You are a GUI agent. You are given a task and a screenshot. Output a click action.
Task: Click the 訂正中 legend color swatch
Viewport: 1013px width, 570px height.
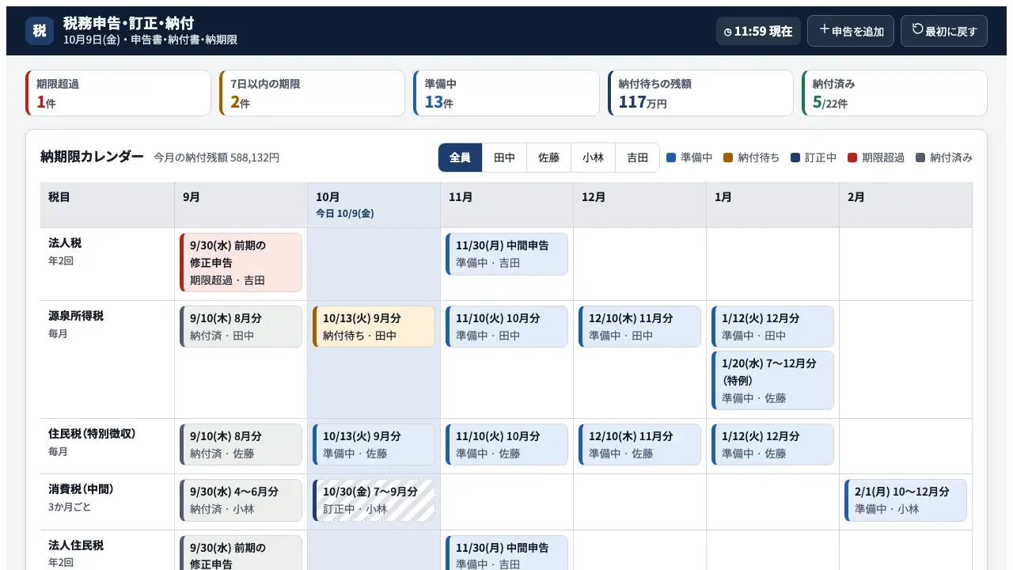coord(795,158)
